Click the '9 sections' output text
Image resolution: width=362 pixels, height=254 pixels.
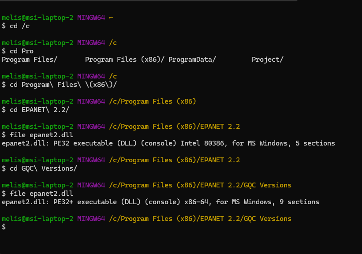[x=299, y=202]
